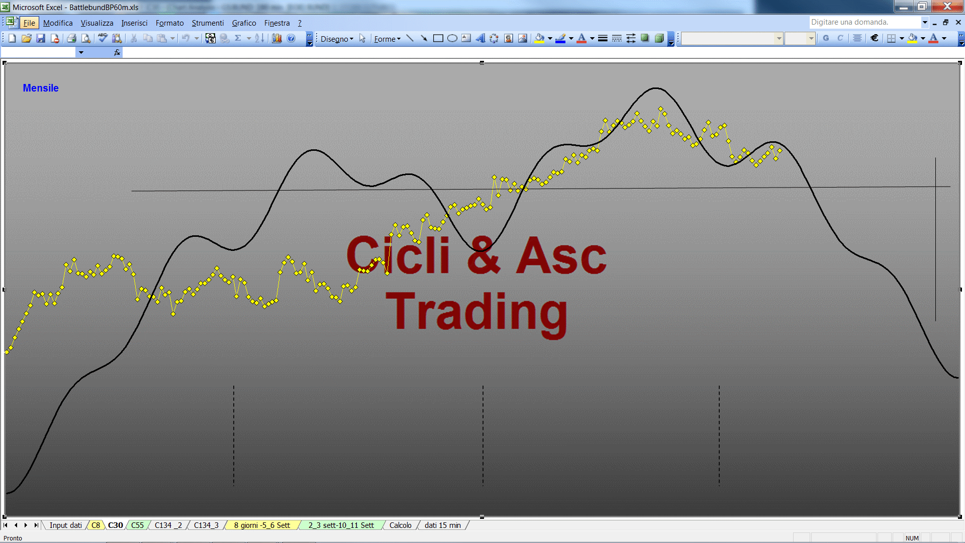Image resolution: width=965 pixels, height=543 pixels.
Task: Switch to dati 15 min sheet
Action: point(442,525)
